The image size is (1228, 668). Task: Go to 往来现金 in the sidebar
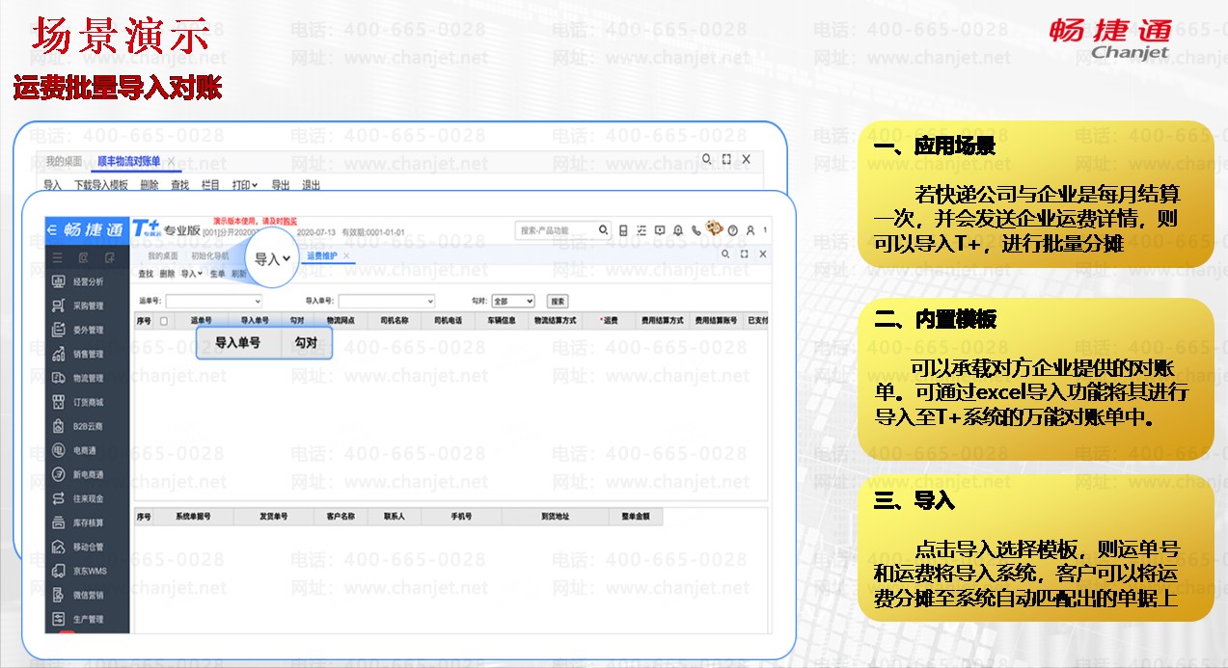click(x=78, y=498)
